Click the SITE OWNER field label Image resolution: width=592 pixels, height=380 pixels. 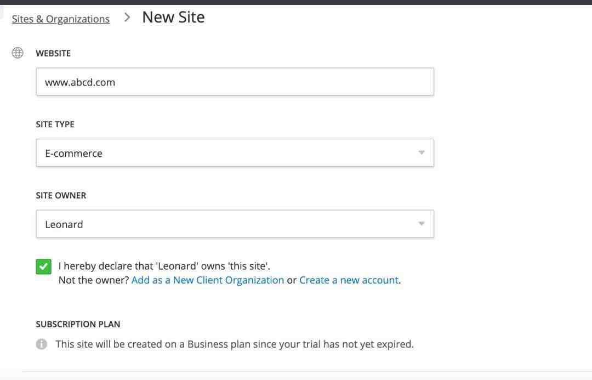point(61,195)
